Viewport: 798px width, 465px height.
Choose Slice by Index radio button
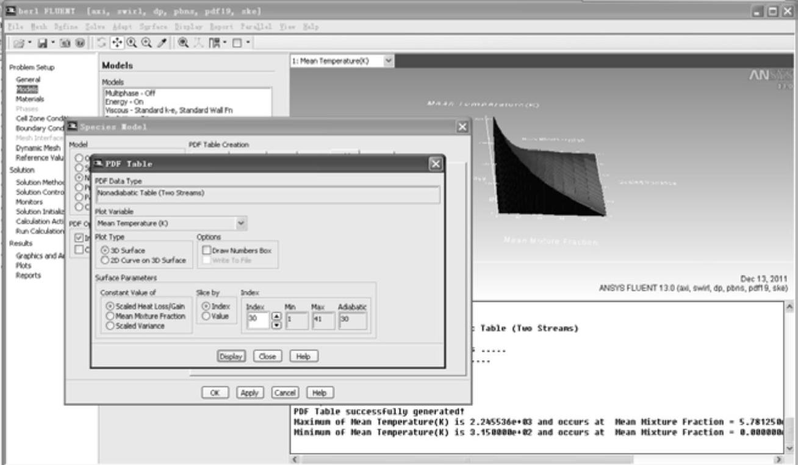click(x=216, y=307)
